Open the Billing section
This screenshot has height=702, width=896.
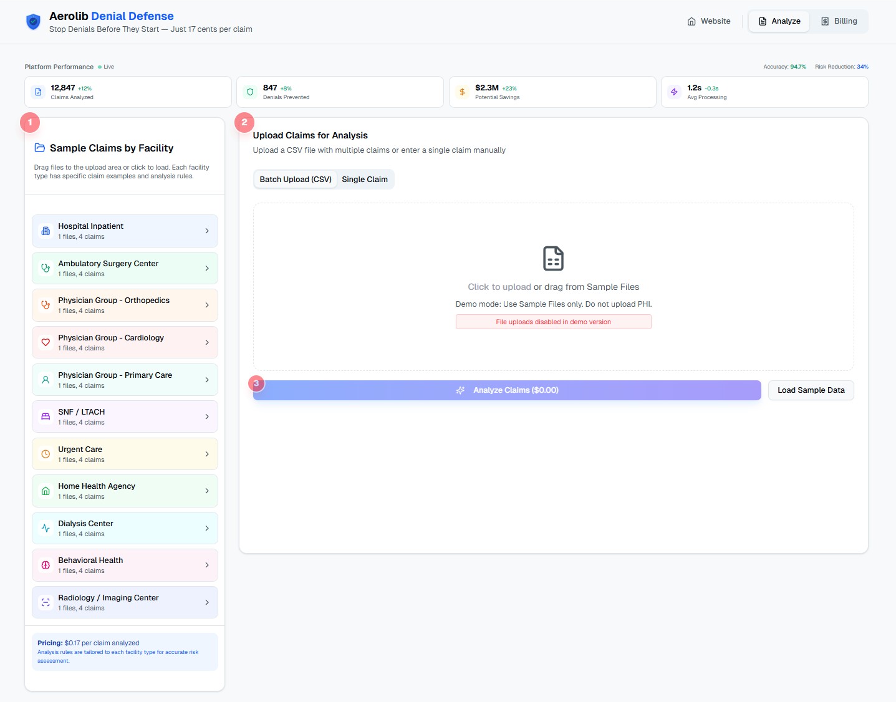[x=839, y=21]
